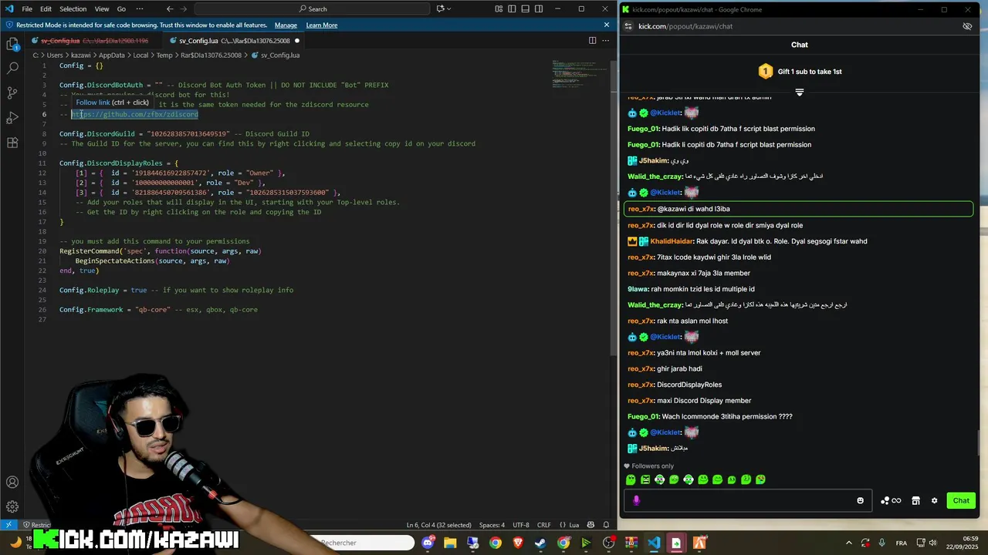988x555 pixels.
Task: Open the Kick shop icon
Action: coord(915,500)
